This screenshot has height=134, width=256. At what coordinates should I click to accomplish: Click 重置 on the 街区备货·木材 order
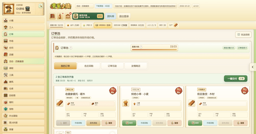click(240, 123)
